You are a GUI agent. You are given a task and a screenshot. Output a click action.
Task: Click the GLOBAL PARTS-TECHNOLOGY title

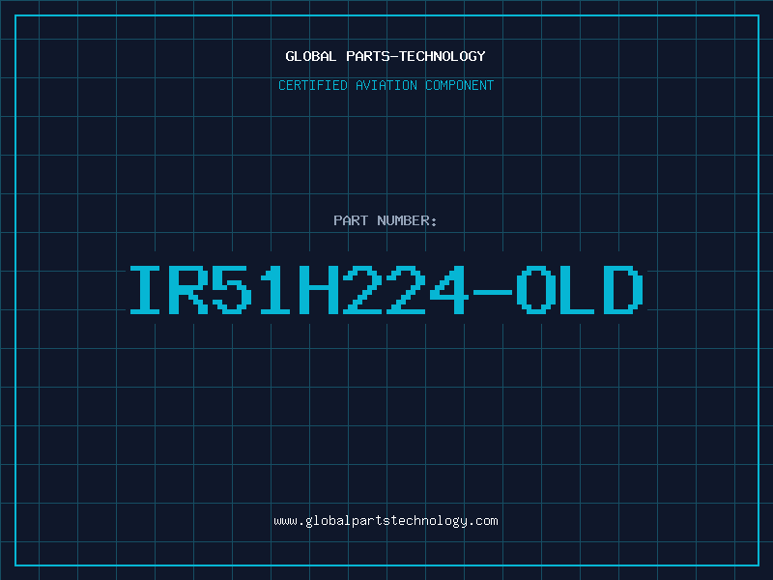[x=386, y=56]
